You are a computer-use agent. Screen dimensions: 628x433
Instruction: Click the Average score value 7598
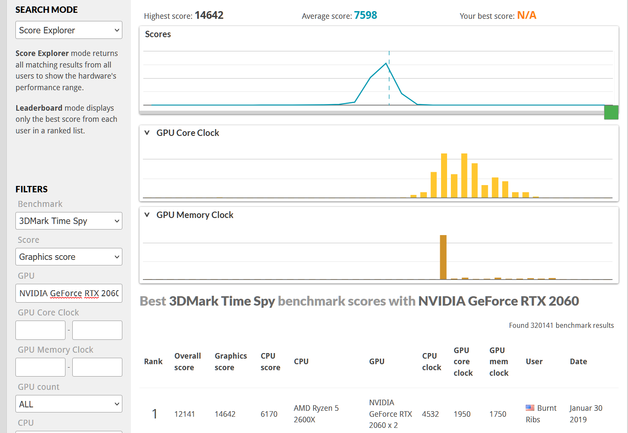point(366,15)
